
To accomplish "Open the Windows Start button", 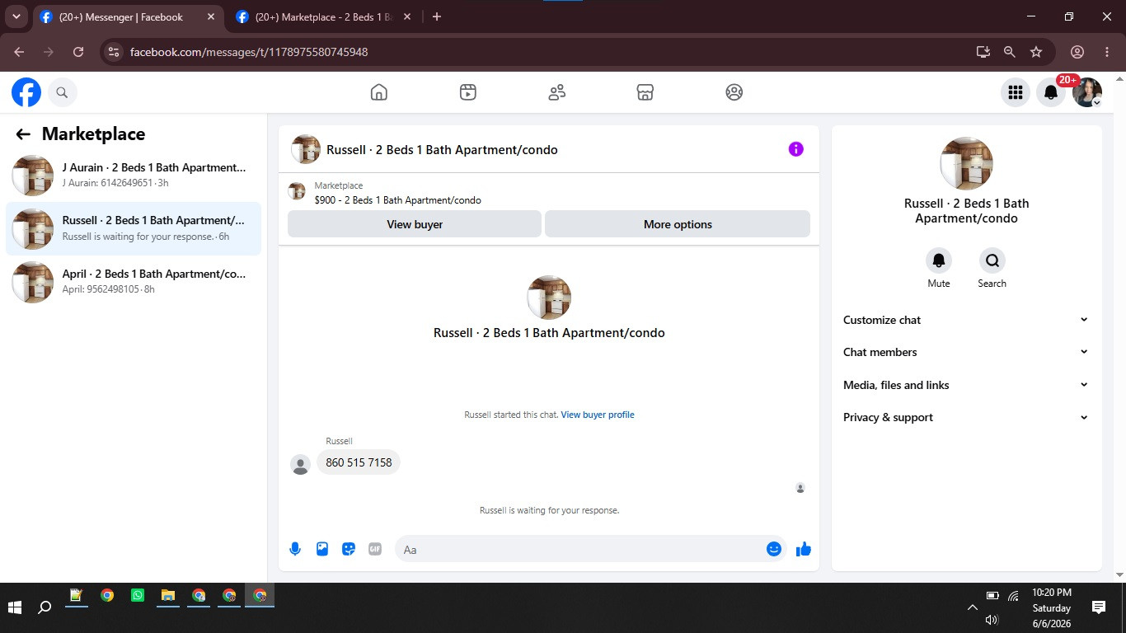I will click(14, 607).
